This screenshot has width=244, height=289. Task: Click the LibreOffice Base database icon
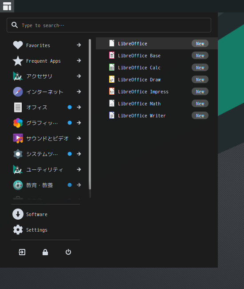(112, 55)
